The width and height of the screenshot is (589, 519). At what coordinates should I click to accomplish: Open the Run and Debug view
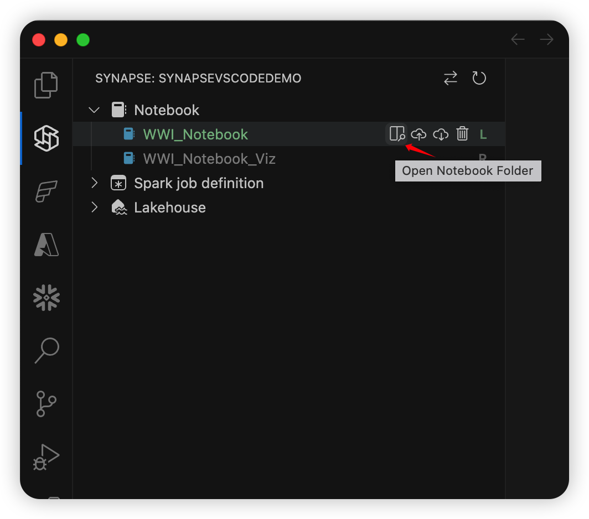(x=46, y=457)
